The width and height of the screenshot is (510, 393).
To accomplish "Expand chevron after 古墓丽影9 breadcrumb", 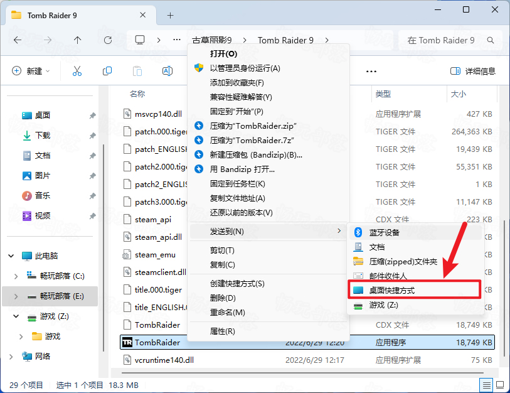I will 245,40.
